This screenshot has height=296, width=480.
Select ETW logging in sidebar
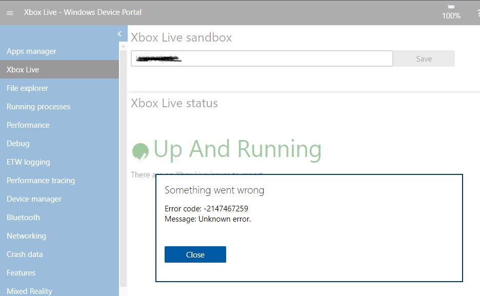[x=59, y=162]
